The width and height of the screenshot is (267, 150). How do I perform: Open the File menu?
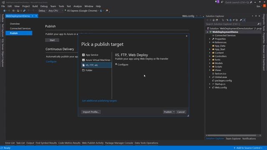tap(3, 6)
